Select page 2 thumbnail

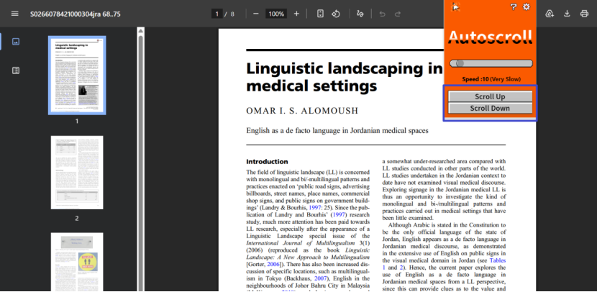pyautogui.click(x=77, y=173)
